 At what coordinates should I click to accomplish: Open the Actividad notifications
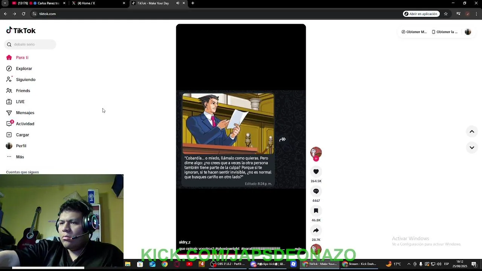click(20, 124)
